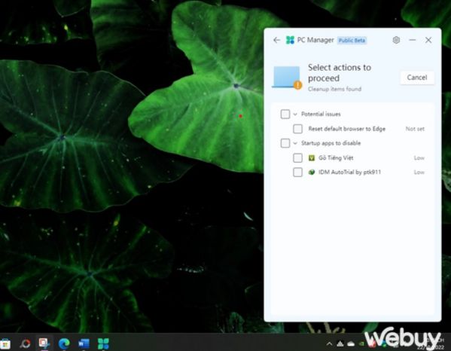Click the 'Cleanup items found' subtitle

[334, 89]
